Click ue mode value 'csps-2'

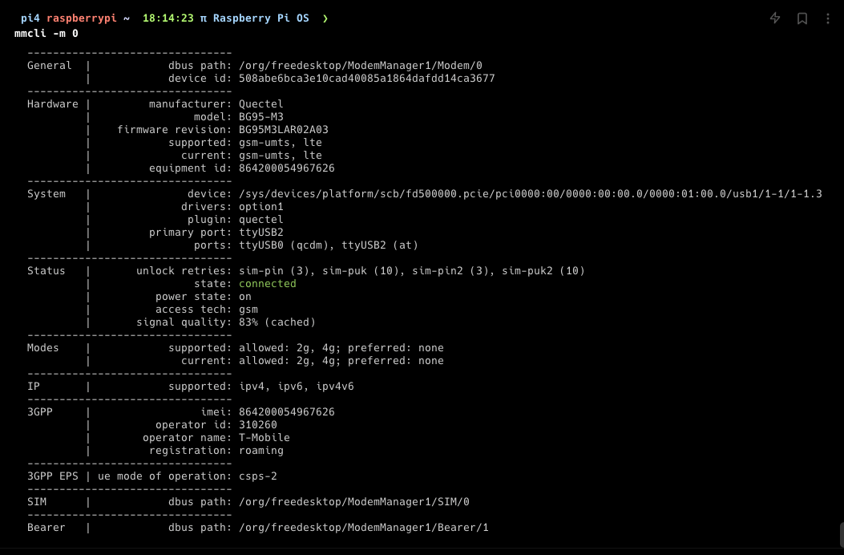tap(258, 476)
